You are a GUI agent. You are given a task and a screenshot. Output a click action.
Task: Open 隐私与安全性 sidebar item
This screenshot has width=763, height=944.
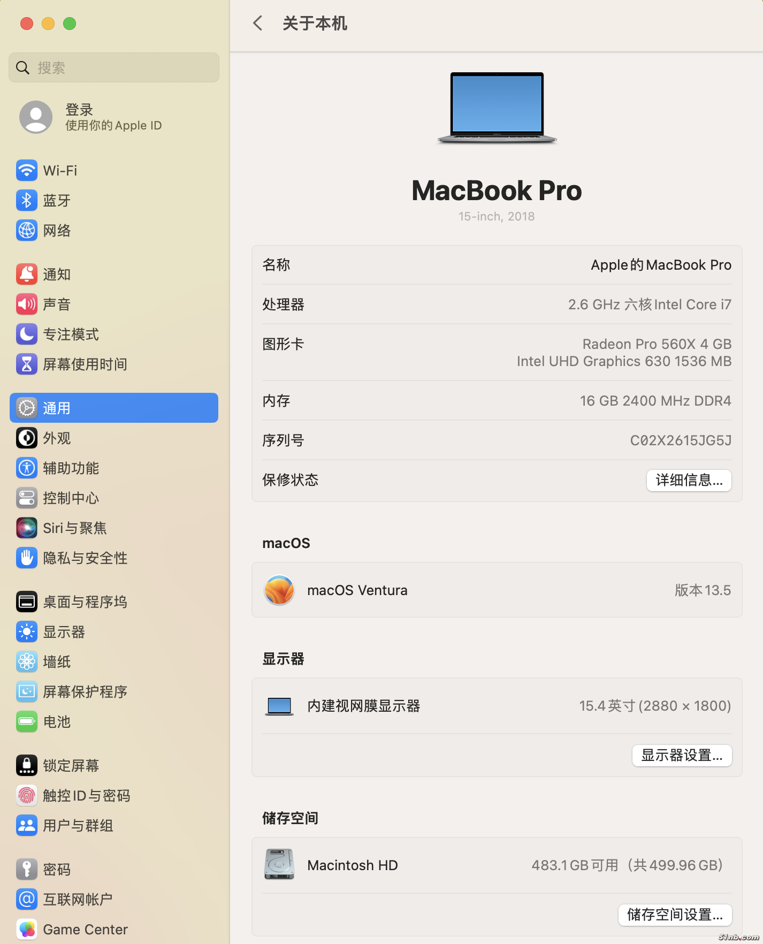tap(85, 558)
